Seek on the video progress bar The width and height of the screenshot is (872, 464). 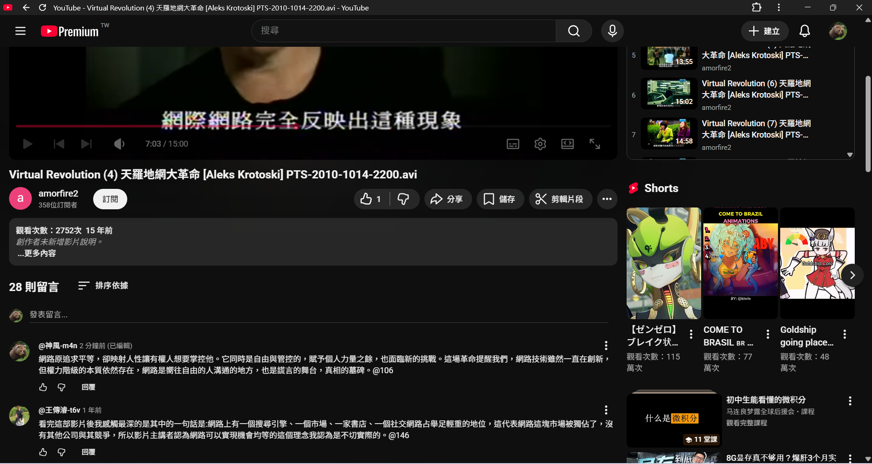pos(313,126)
